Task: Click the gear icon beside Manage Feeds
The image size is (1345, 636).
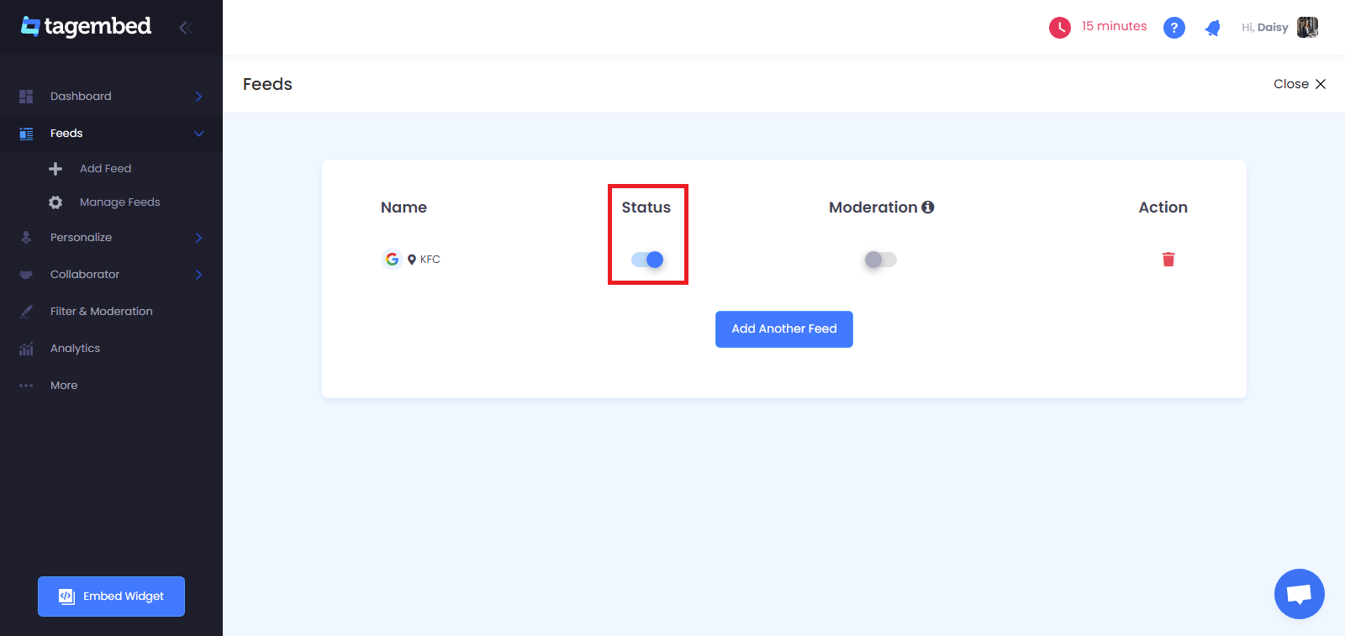Action: [55, 202]
